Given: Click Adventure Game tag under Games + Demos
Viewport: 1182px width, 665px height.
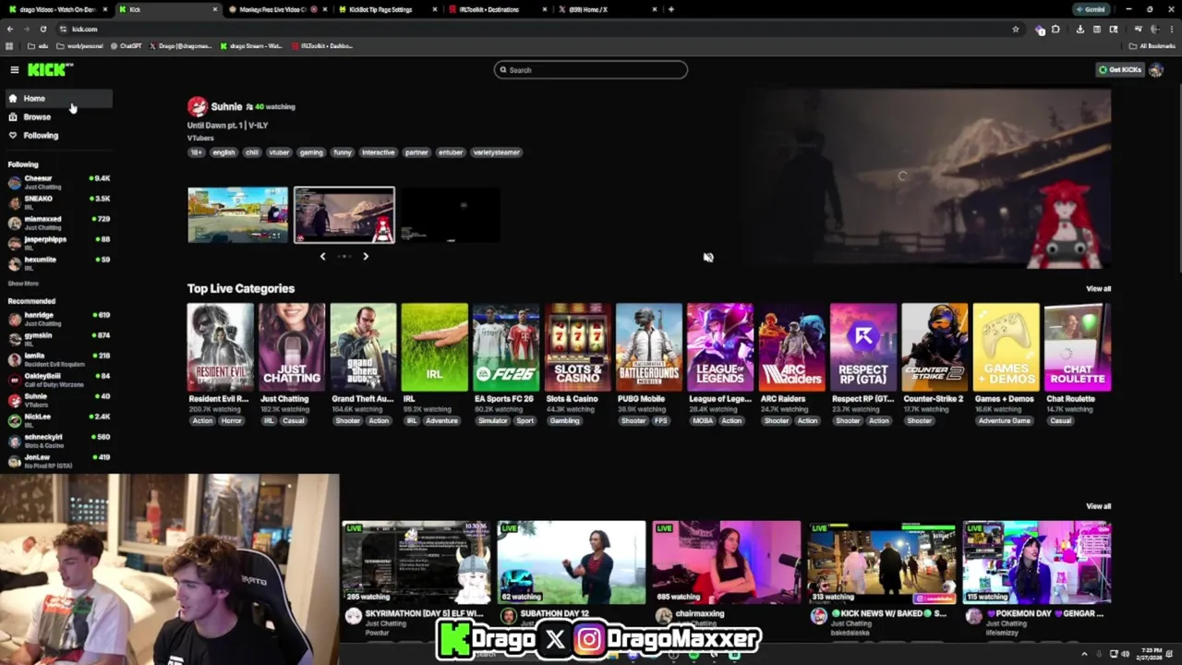Looking at the screenshot, I should pos(1004,421).
